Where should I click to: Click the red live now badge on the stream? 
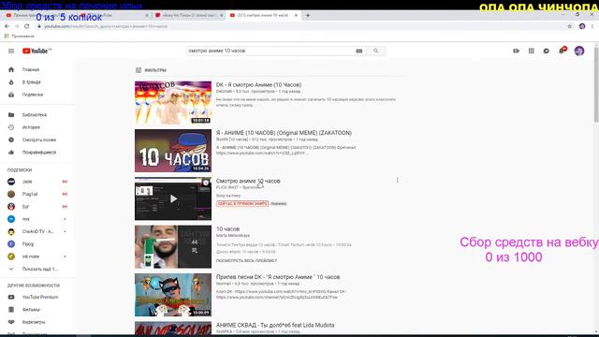(242, 204)
